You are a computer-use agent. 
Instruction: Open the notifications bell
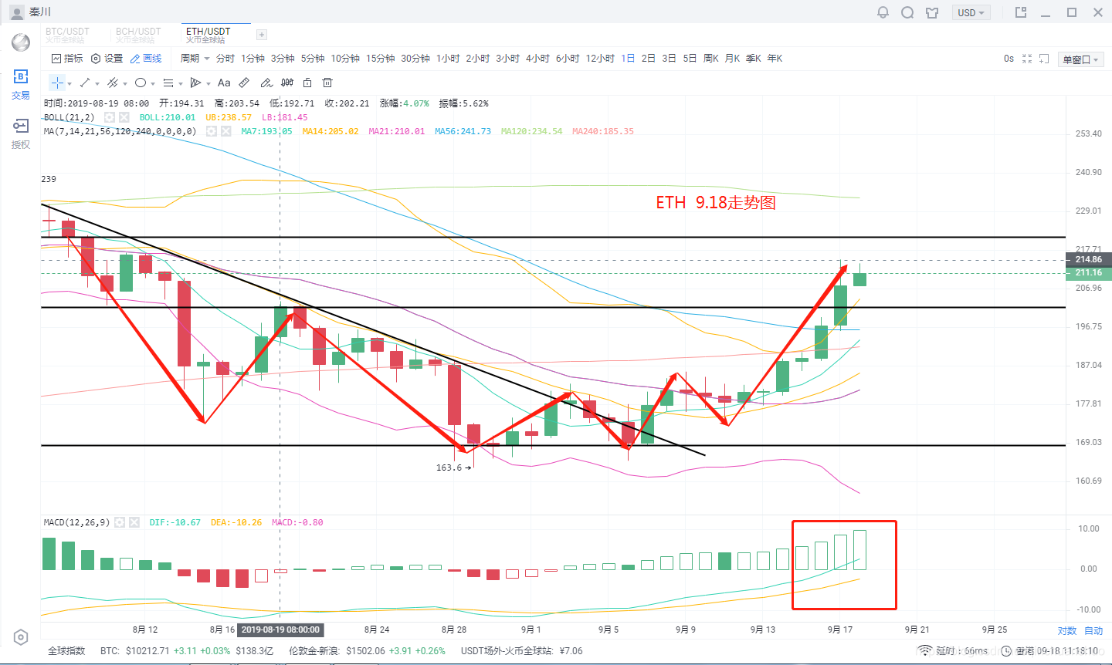click(883, 12)
